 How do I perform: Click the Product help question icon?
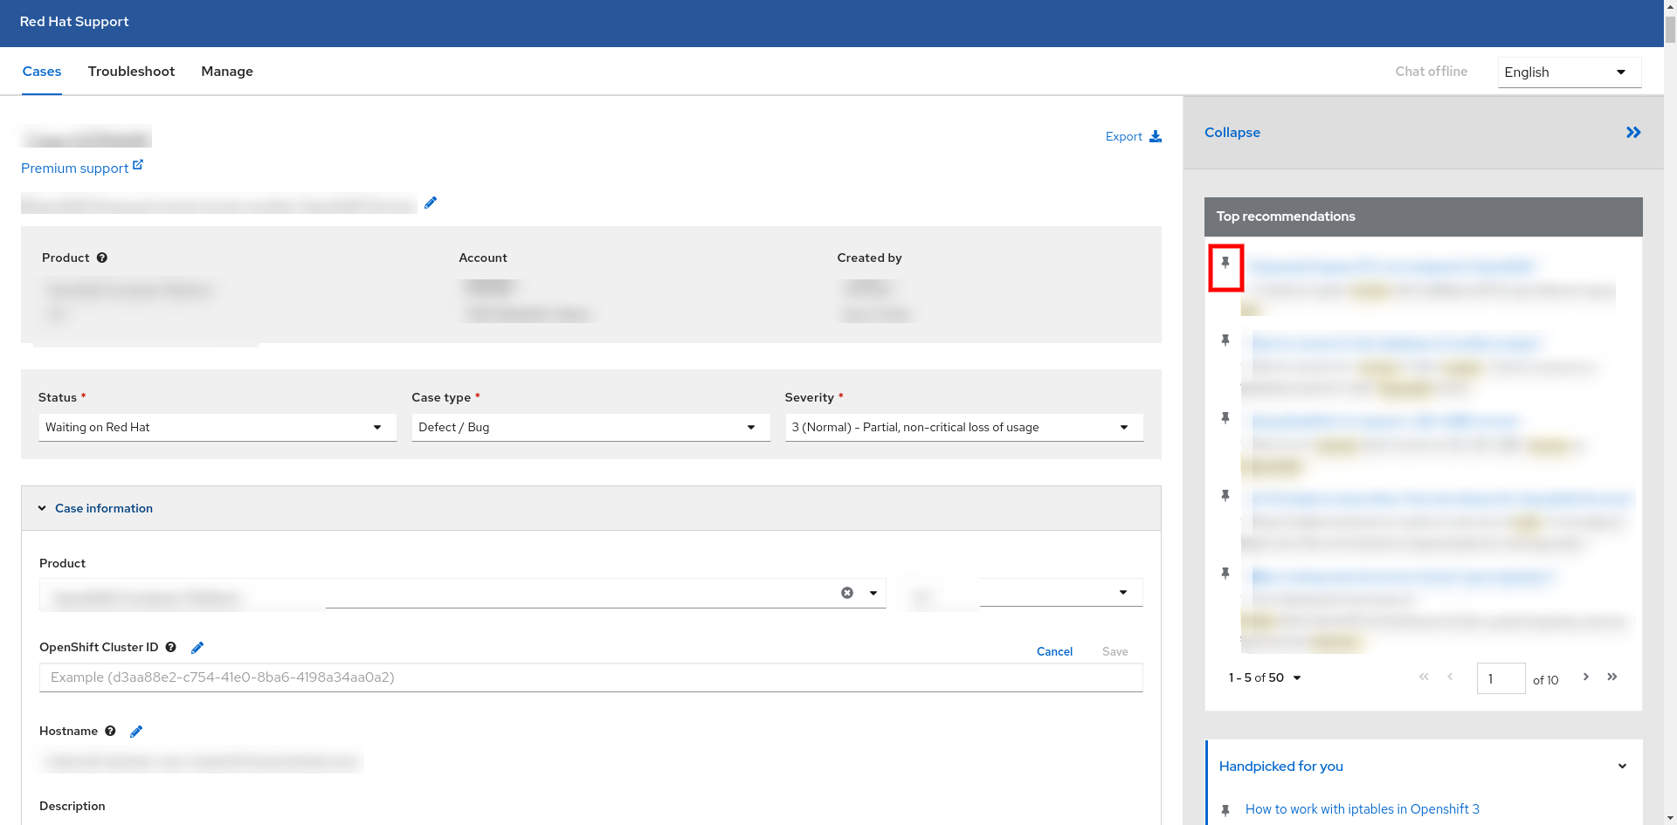point(102,258)
